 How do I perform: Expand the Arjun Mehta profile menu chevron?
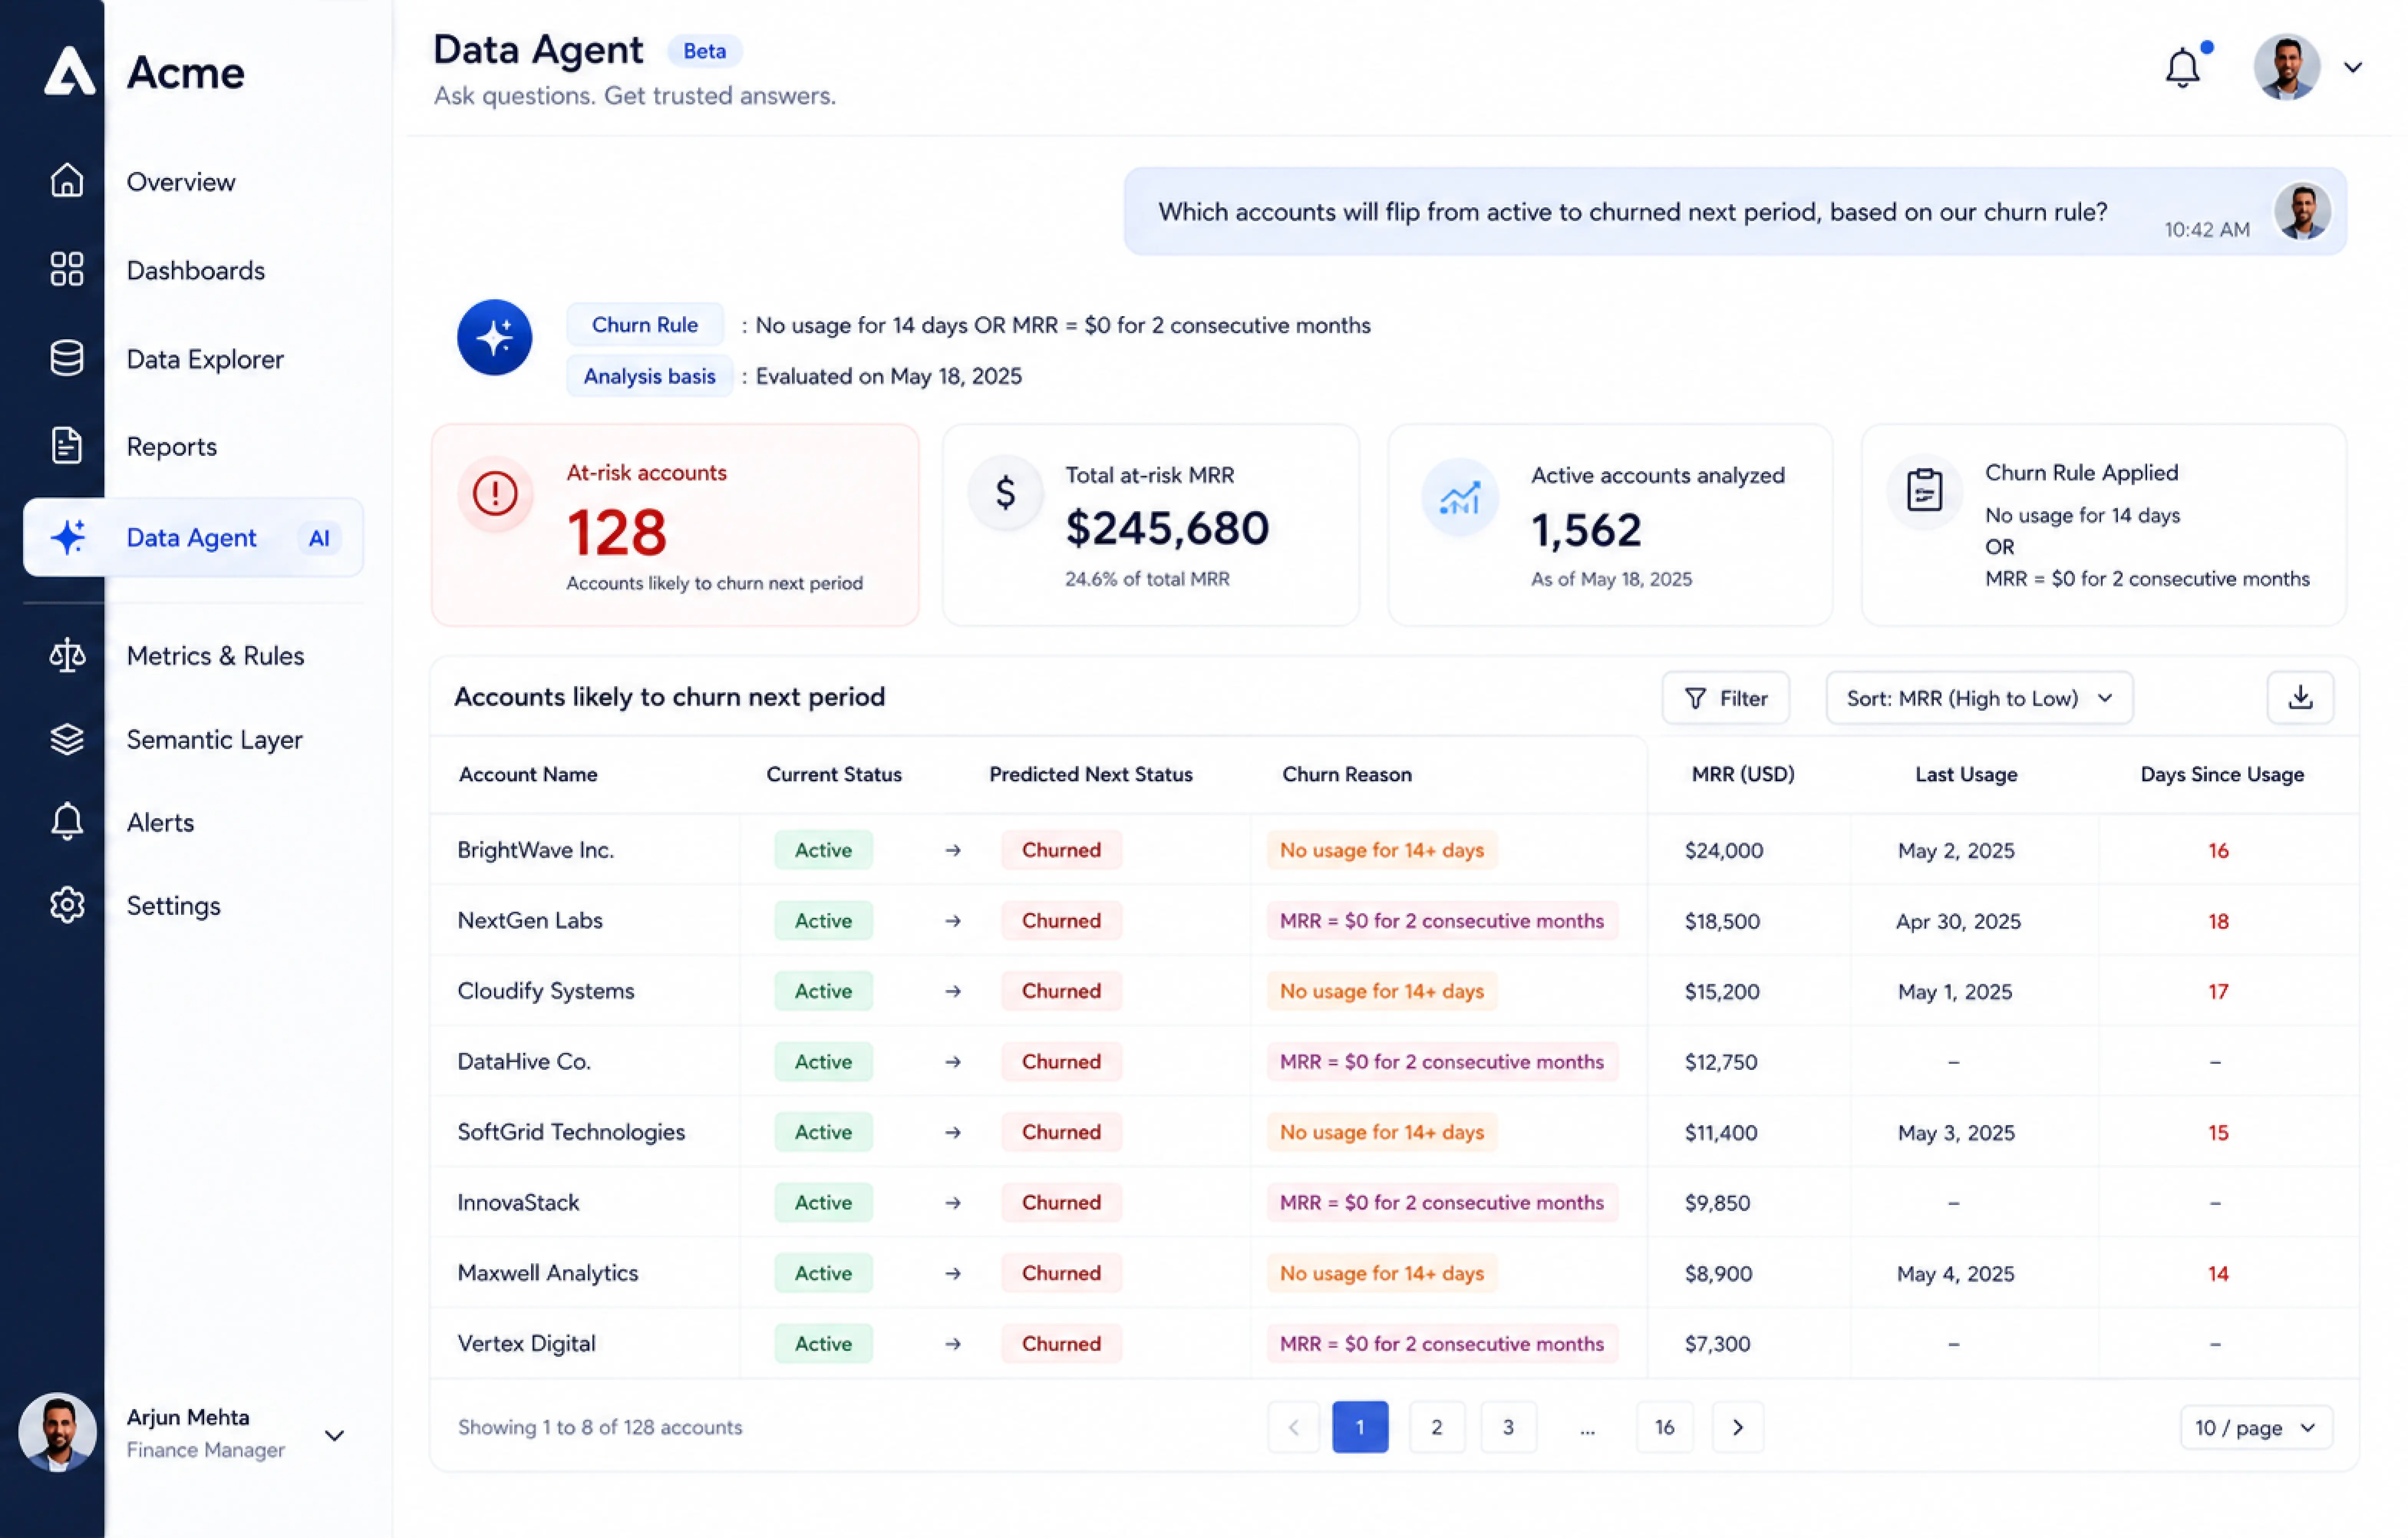(335, 1435)
